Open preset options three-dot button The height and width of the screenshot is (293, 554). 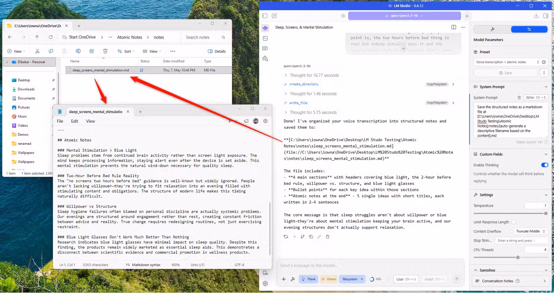[544, 73]
